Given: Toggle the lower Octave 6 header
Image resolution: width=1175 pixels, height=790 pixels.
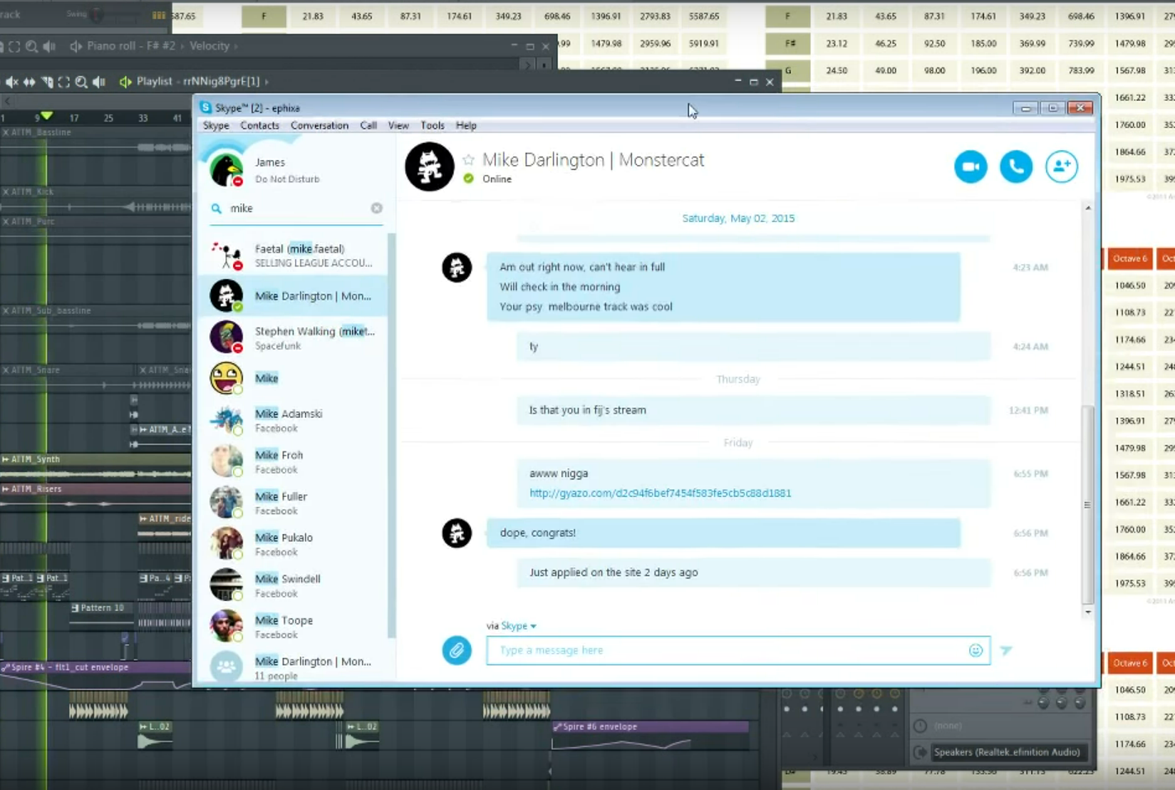Looking at the screenshot, I should pos(1130,663).
